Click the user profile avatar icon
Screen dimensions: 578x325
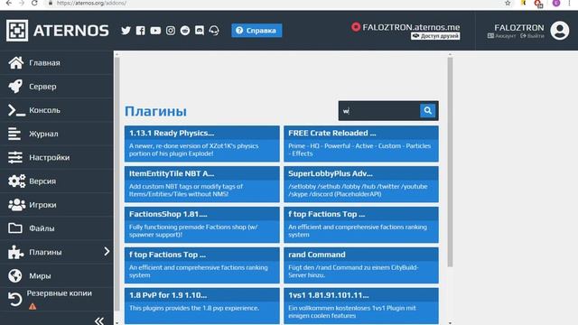point(560,30)
